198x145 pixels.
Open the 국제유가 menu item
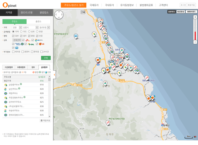tap(94, 5)
